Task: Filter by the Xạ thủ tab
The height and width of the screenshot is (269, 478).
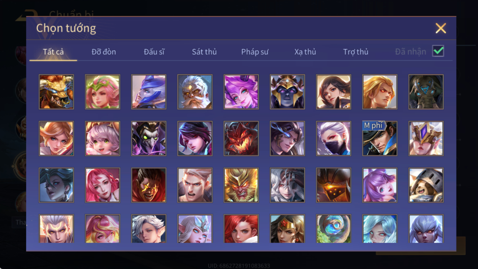Action: pos(305,52)
